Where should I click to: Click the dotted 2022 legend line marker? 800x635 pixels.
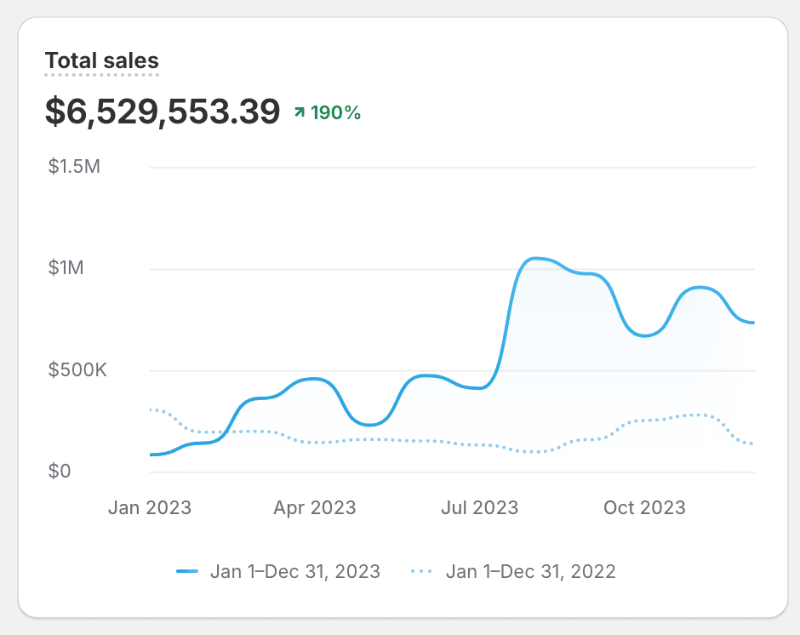(x=423, y=571)
